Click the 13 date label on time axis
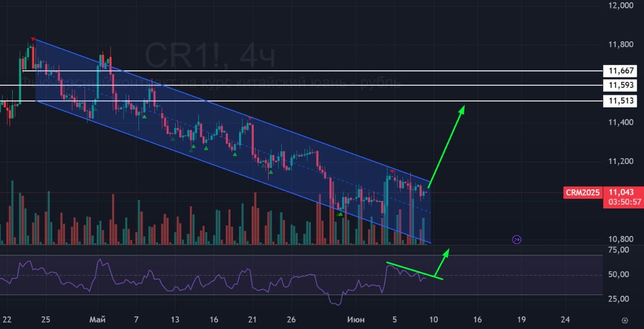The width and height of the screenshot is (644, 329). click(x=175, y=320)
